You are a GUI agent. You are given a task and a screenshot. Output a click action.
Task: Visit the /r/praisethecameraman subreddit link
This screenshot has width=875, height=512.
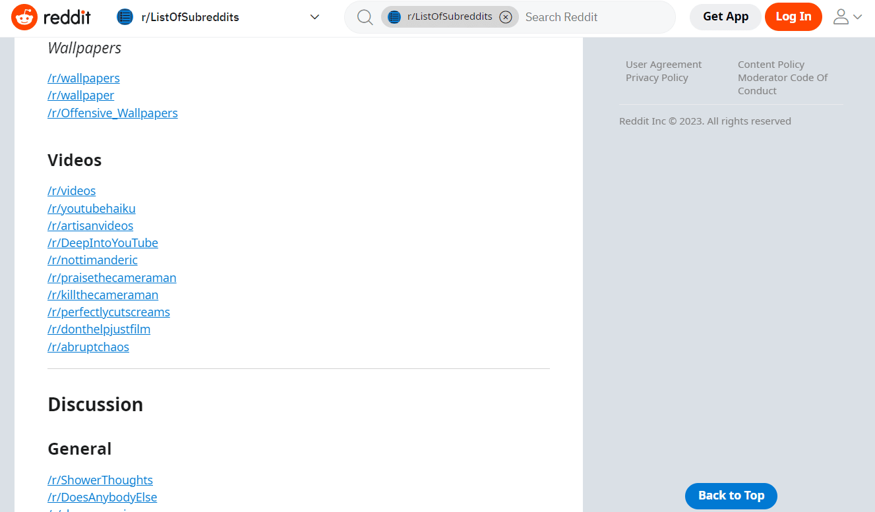pyautogui.click(x=111, y=277)
